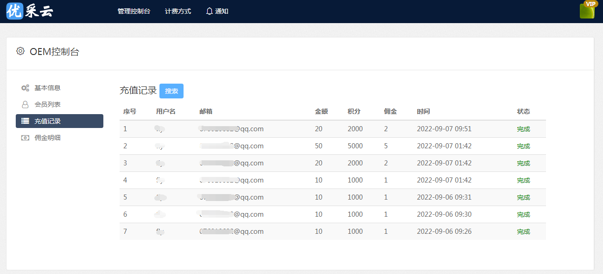Click the 时间 column header
603x274 pixels.
pyautogui.click(x=423, y=111)
